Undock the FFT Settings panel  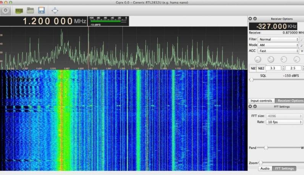[x=255, y=107]
